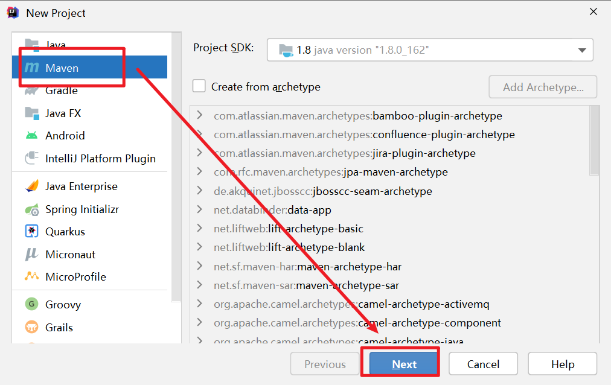Expand the lift-archetype-blank node
This screenshot has height=385, width=611.
200,247
